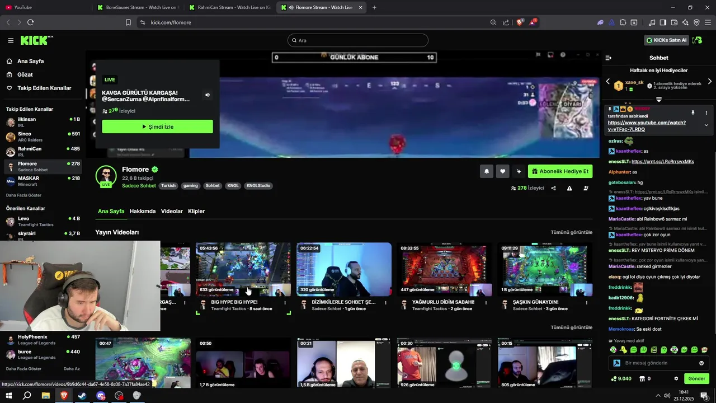The height and width of the screenshot is (403, 716).
Task: Expand Daha Fazla Göster under followed channels
Action: (23, 195)
